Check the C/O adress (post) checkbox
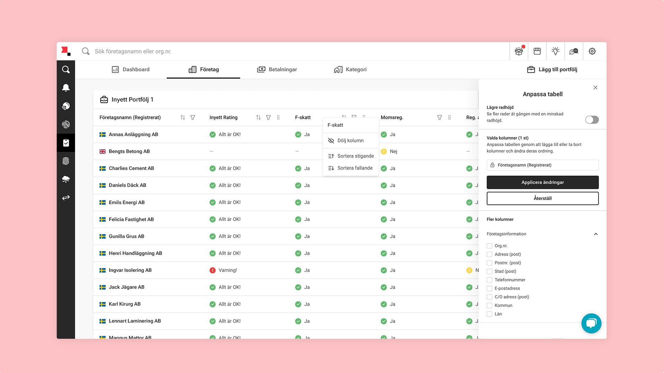 [x=489, y=297]
